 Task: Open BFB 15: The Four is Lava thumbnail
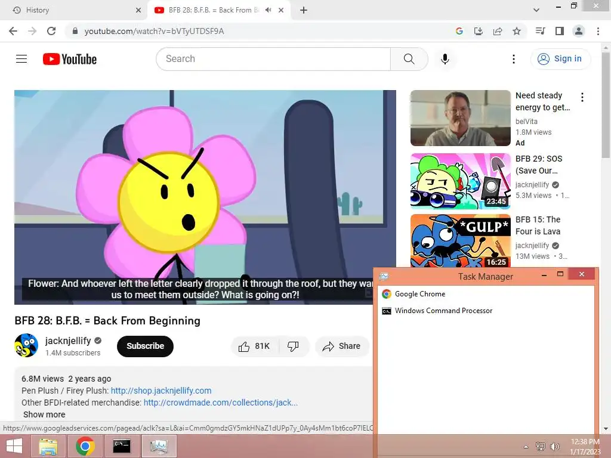click(460, 240)
